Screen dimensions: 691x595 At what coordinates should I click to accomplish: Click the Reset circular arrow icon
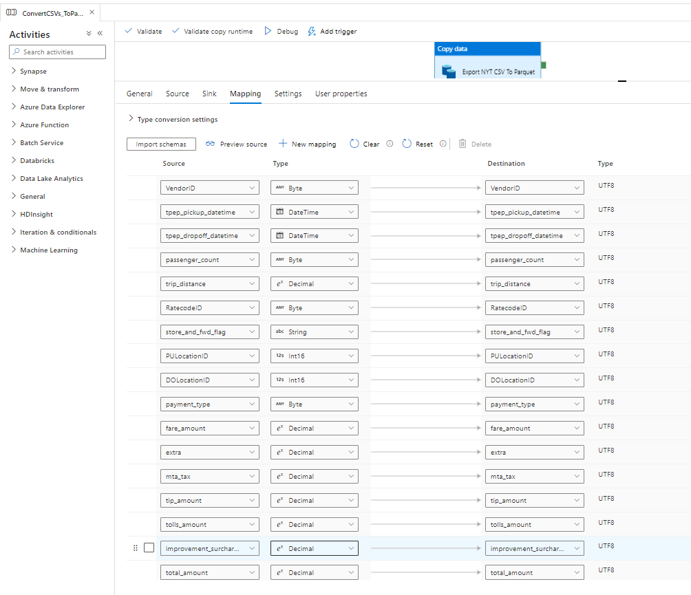coord(407,144)
